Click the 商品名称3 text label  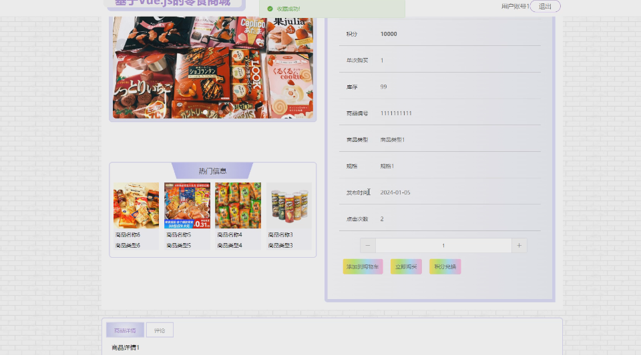pyautogui.click(x=280, y=234)
